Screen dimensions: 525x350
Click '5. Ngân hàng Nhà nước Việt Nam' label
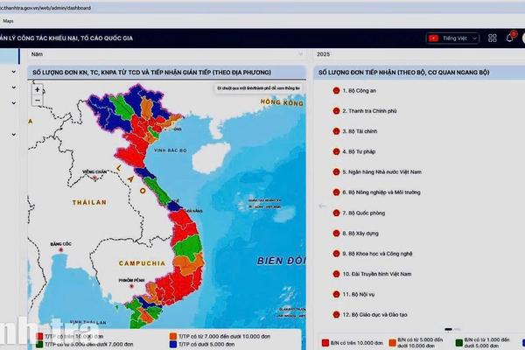click(x=382, y=171)
